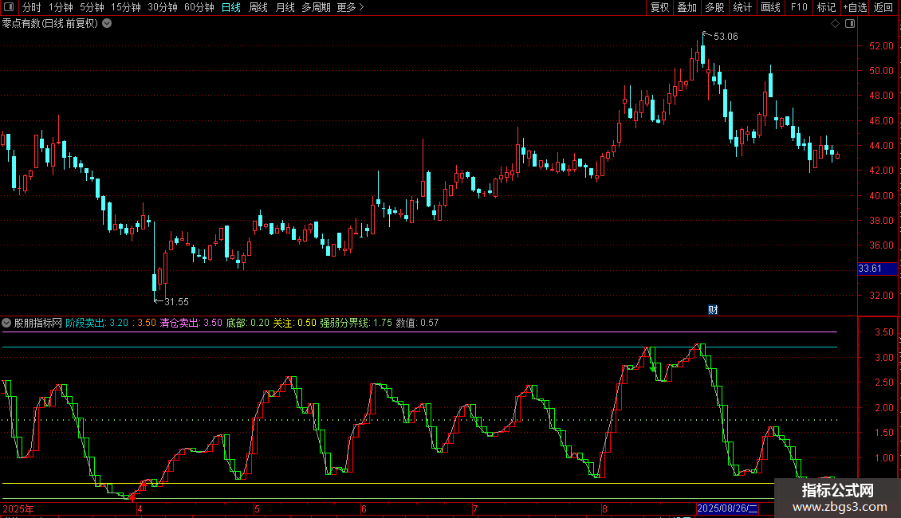Click the 复权 button
Viewport: 901px width, 518px height.
(x=659, y=7)
